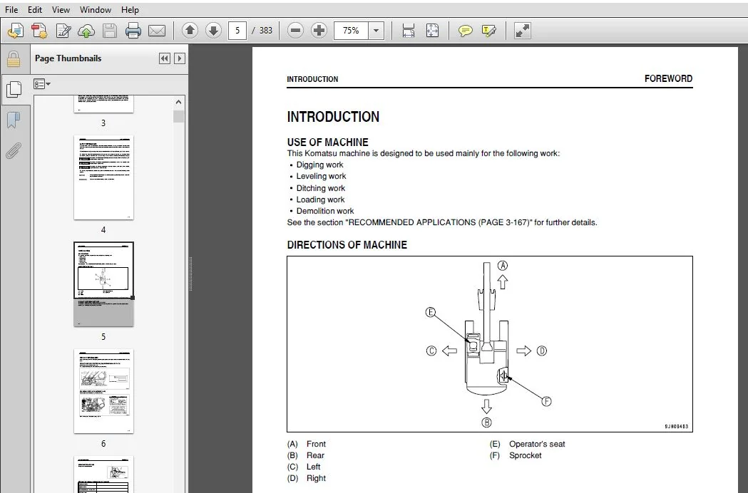Viewport: 748px width, 493px height.
Task: Click the 'Leveling work' bullet
Action: click(321, 177)
